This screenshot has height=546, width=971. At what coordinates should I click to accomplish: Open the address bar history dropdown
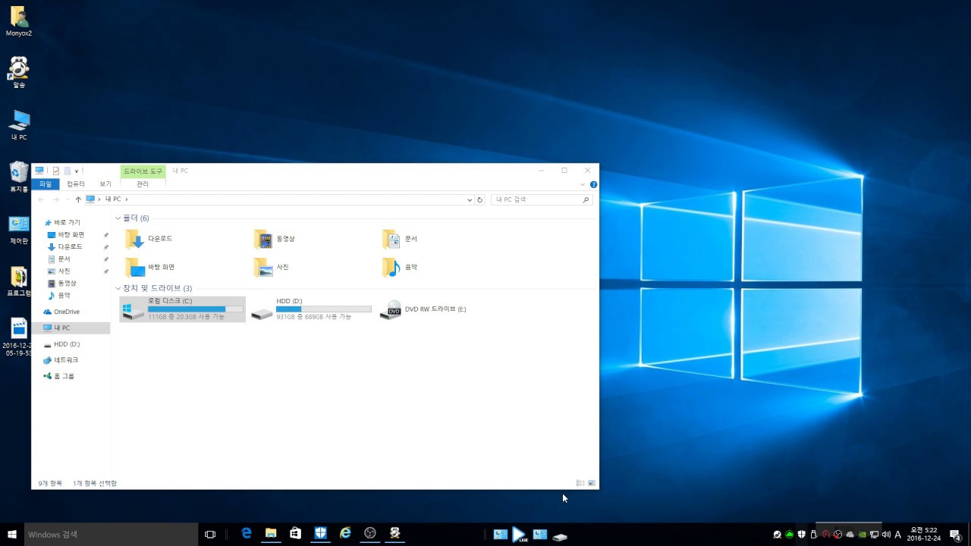(470, 199)
